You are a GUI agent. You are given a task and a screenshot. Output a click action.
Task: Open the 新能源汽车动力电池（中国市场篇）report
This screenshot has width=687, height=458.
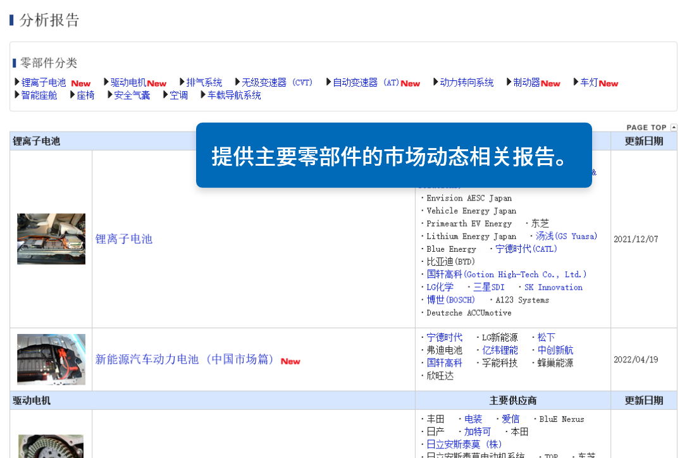coord(185,359)
